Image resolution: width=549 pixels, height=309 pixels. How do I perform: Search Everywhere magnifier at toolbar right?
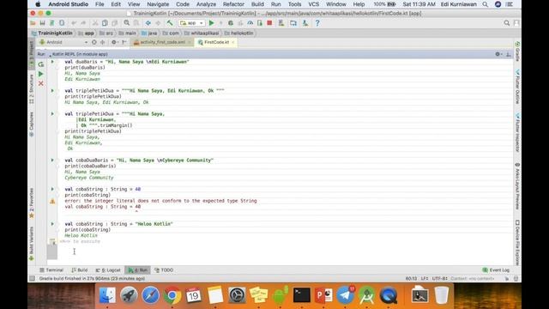pos(507,23)
